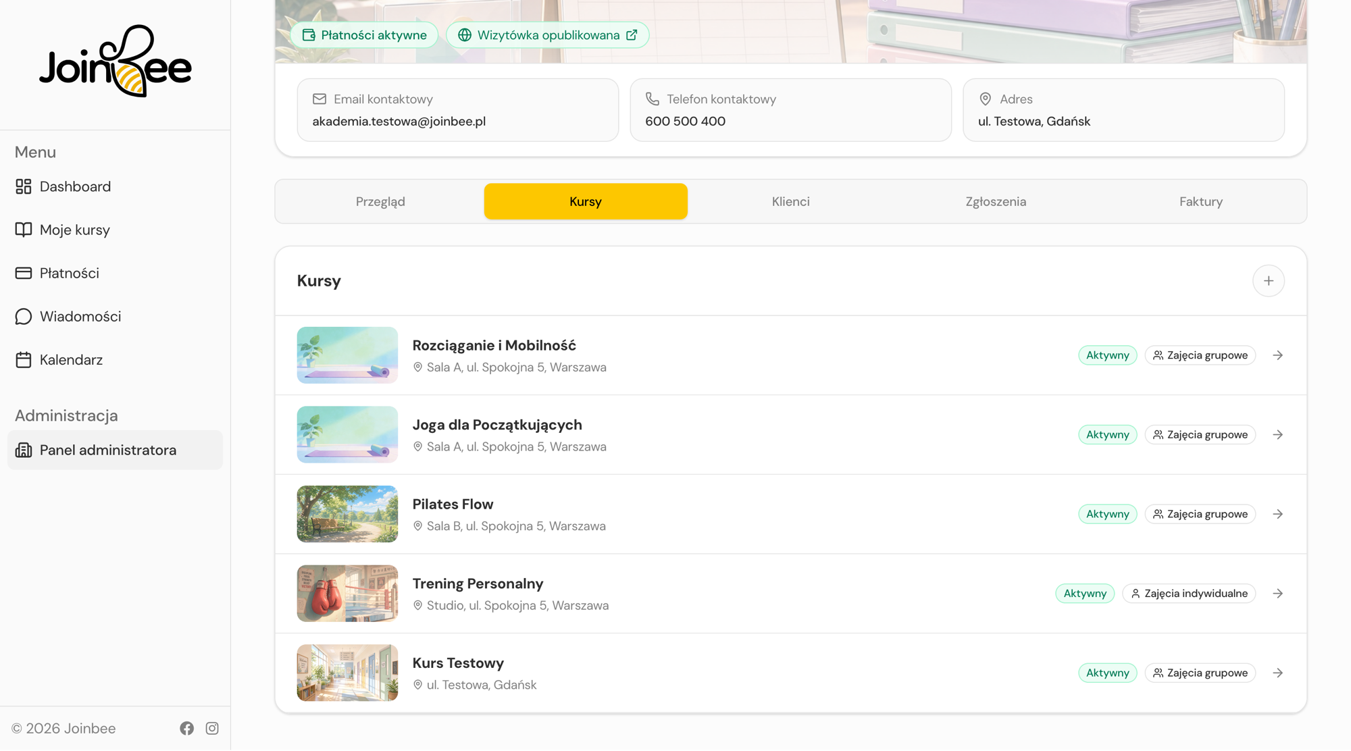Click the Trening Personalny title
Viewport: 1351px width, 751px height.
tap(478, 584)
